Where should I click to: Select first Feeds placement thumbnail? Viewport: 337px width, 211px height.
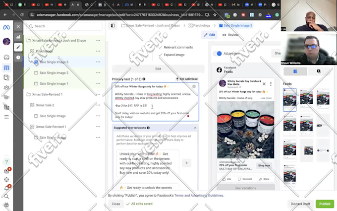tap(289, 100)
